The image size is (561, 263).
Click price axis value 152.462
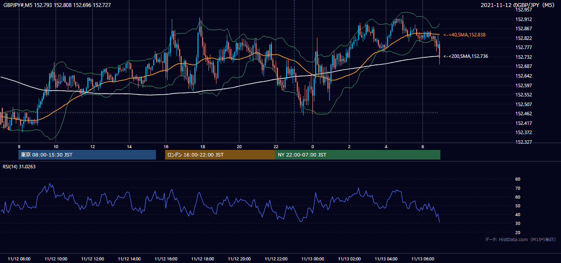click(524, 114)
